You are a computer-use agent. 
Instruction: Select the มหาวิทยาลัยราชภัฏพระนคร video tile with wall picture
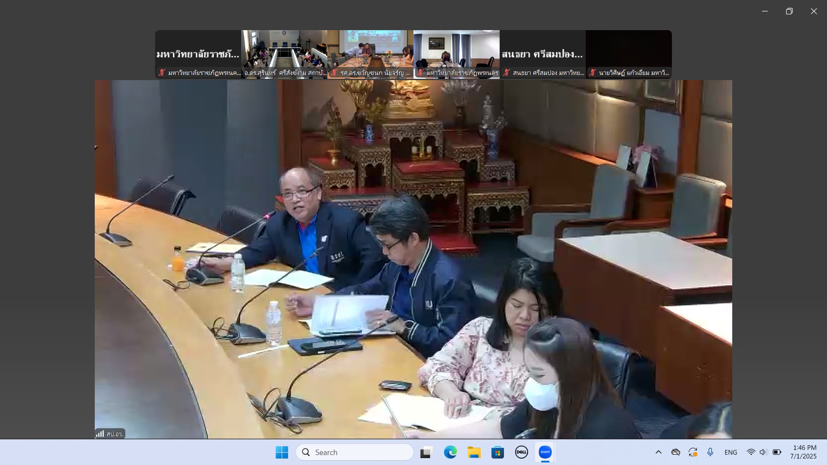click(x=457, y=54)
